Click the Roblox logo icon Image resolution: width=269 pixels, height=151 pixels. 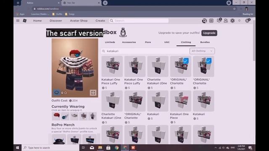pos(25,21)
